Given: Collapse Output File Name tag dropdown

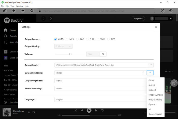Looking at the screenshot, I should [150, 73].
